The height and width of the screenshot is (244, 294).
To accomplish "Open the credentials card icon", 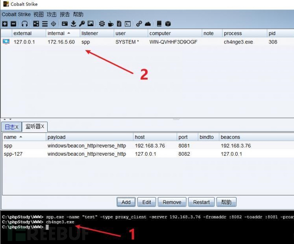I will click(x=65, y=24).
